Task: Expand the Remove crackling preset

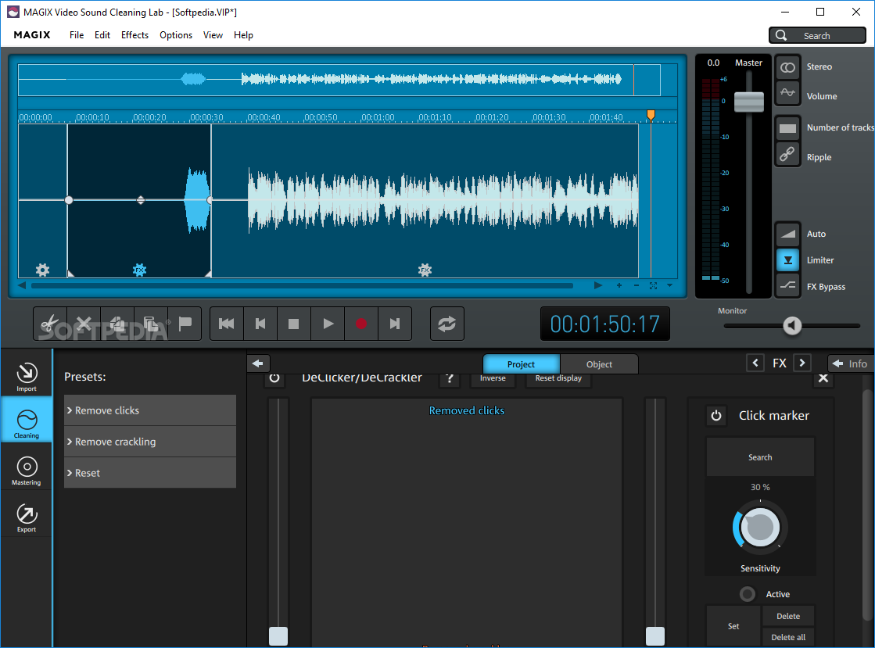Action: pyautogui.click(x=150, y=442)
